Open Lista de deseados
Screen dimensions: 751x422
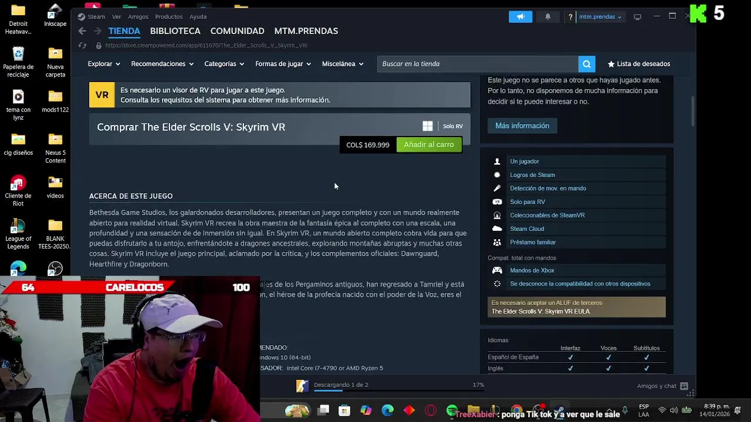tap(638, 64)
